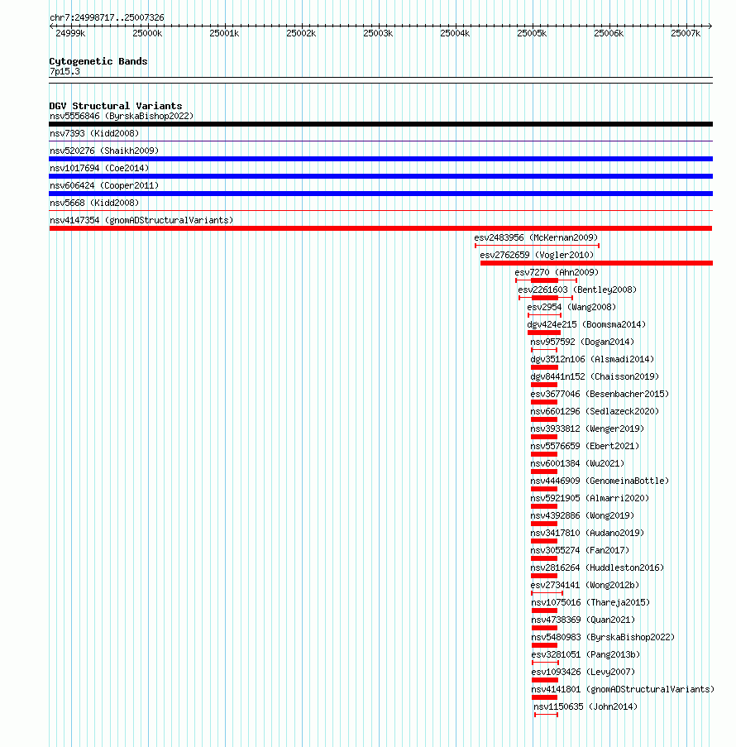This screenshot has width=736, height=747.
Task: Click the 25000k ruler tick label
Action: point(148,33)
